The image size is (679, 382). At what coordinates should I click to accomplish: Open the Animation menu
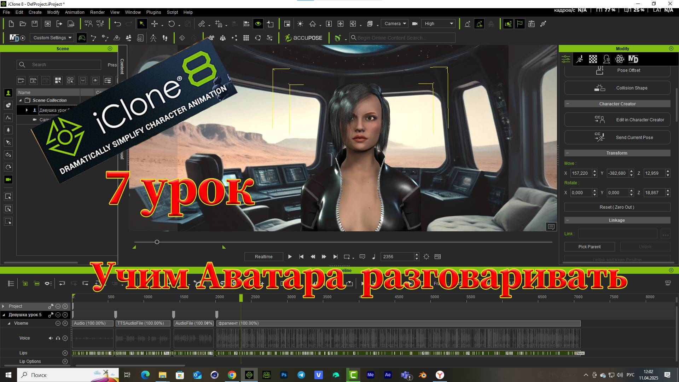tap(75, 12)
